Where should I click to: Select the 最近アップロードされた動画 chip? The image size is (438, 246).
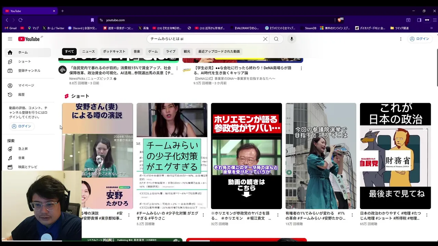(219, 51)
